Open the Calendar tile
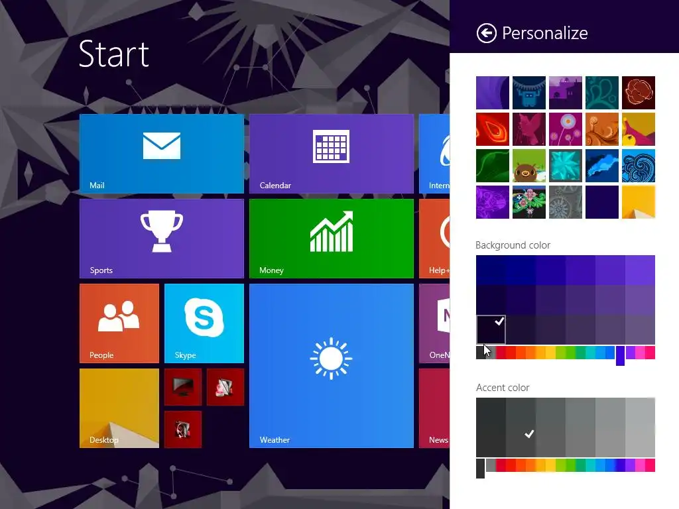This screenshot has width=679, height=509. tap(332, 154)
